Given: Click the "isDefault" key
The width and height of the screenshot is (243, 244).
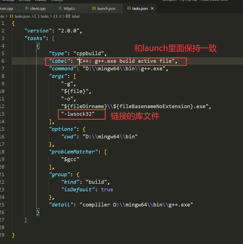Looking at the screenshot, I should pos(78,190).
